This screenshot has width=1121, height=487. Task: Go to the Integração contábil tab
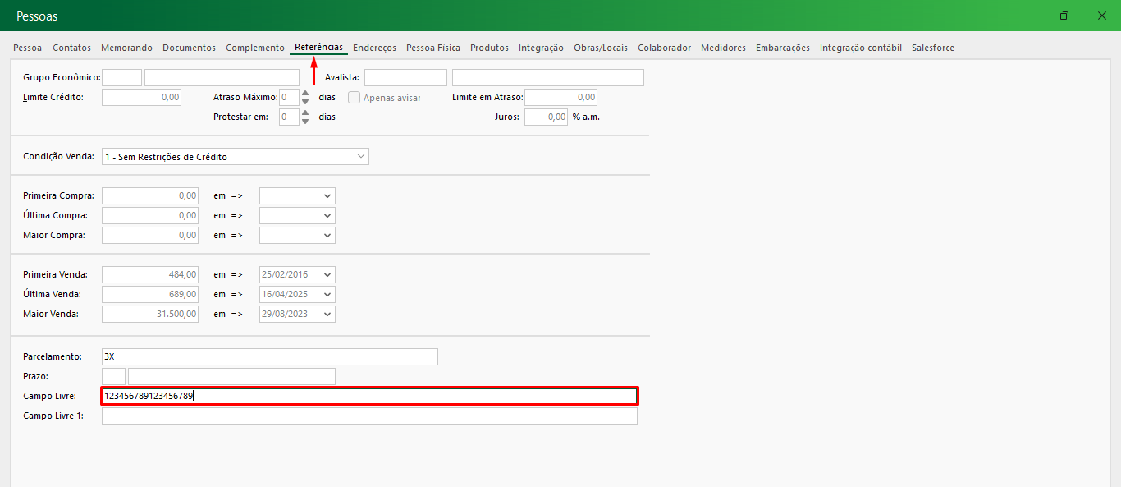[x=860, y=48]
